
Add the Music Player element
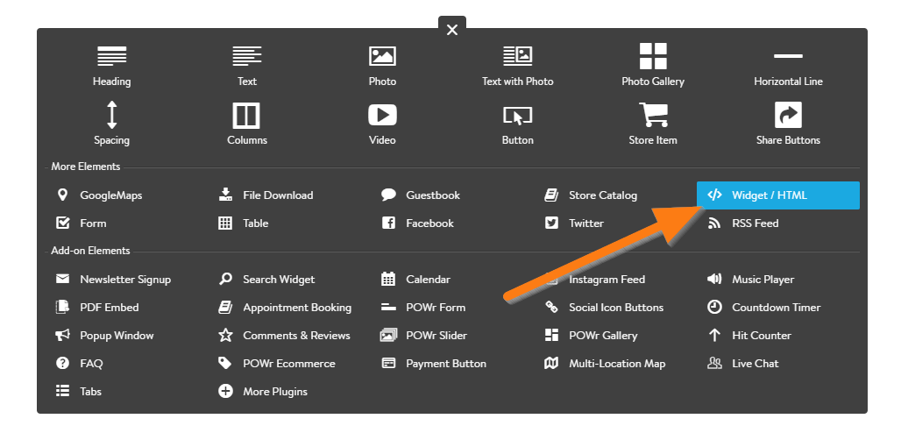763,280
